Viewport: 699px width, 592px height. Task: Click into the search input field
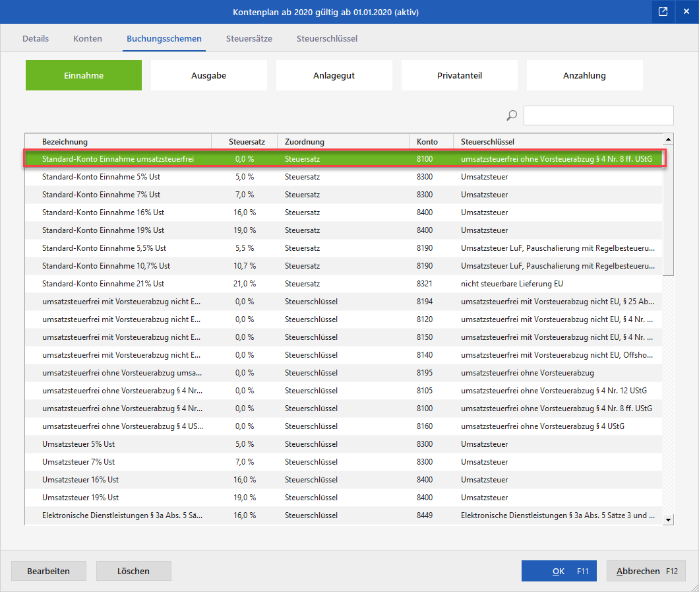598,115
